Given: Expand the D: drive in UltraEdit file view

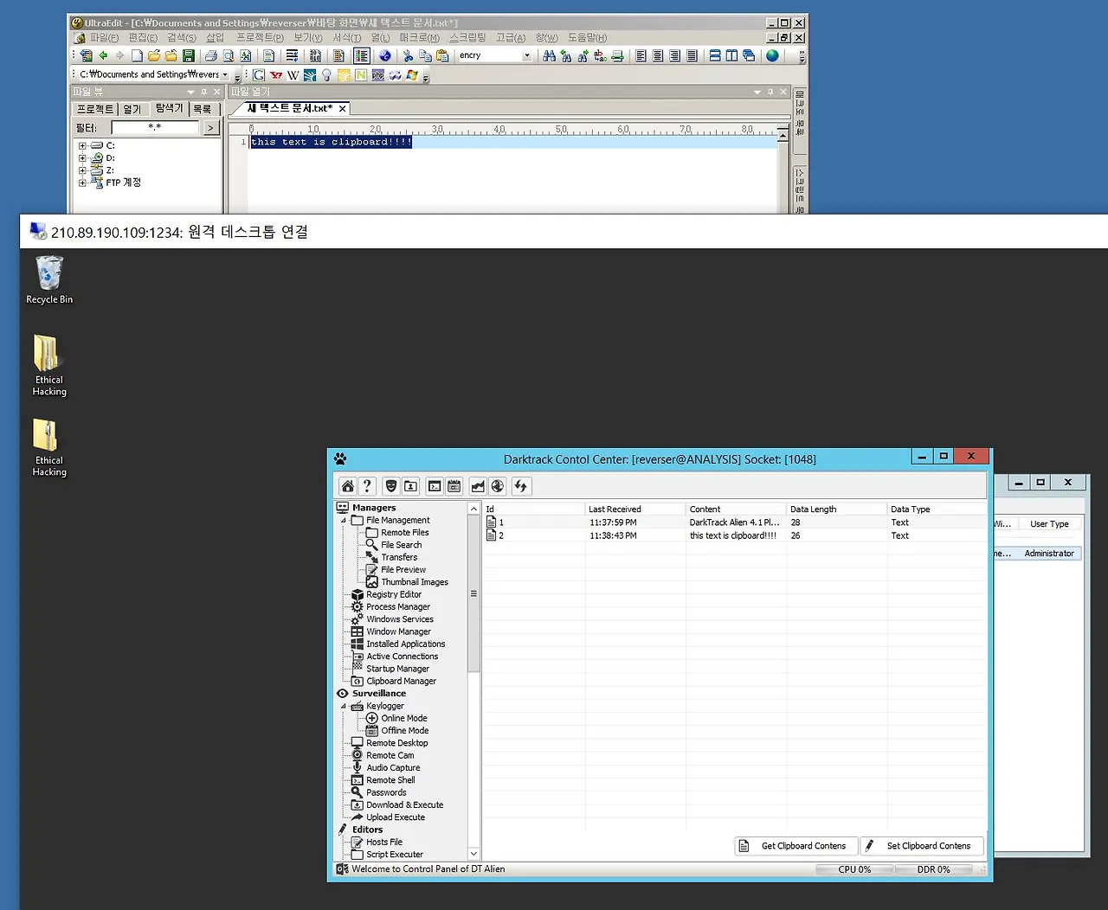Looking at the screenshot, I should pyautogui.click(x=82, y=158).
